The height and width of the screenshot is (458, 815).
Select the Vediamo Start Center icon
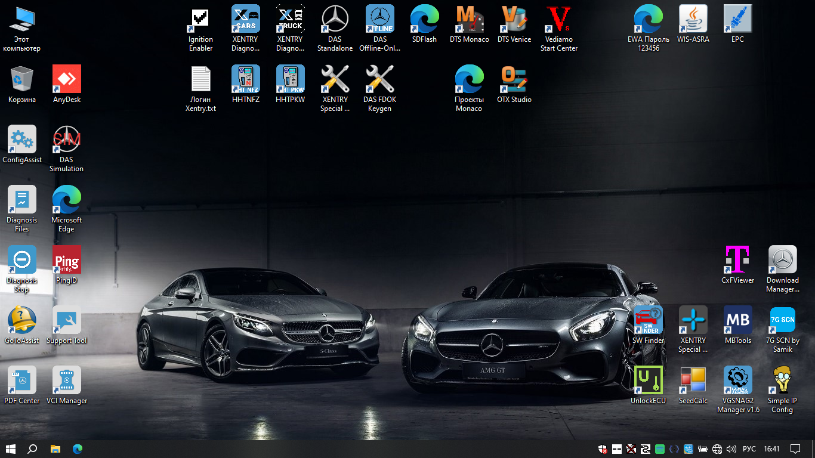pos(558,20)
